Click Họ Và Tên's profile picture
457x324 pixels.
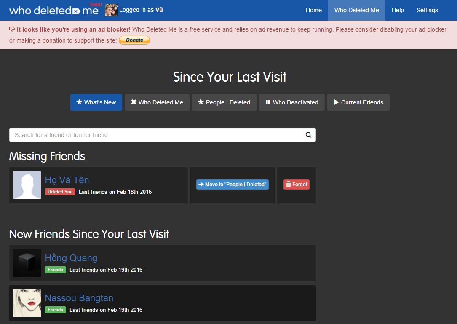tap(27, 185)
